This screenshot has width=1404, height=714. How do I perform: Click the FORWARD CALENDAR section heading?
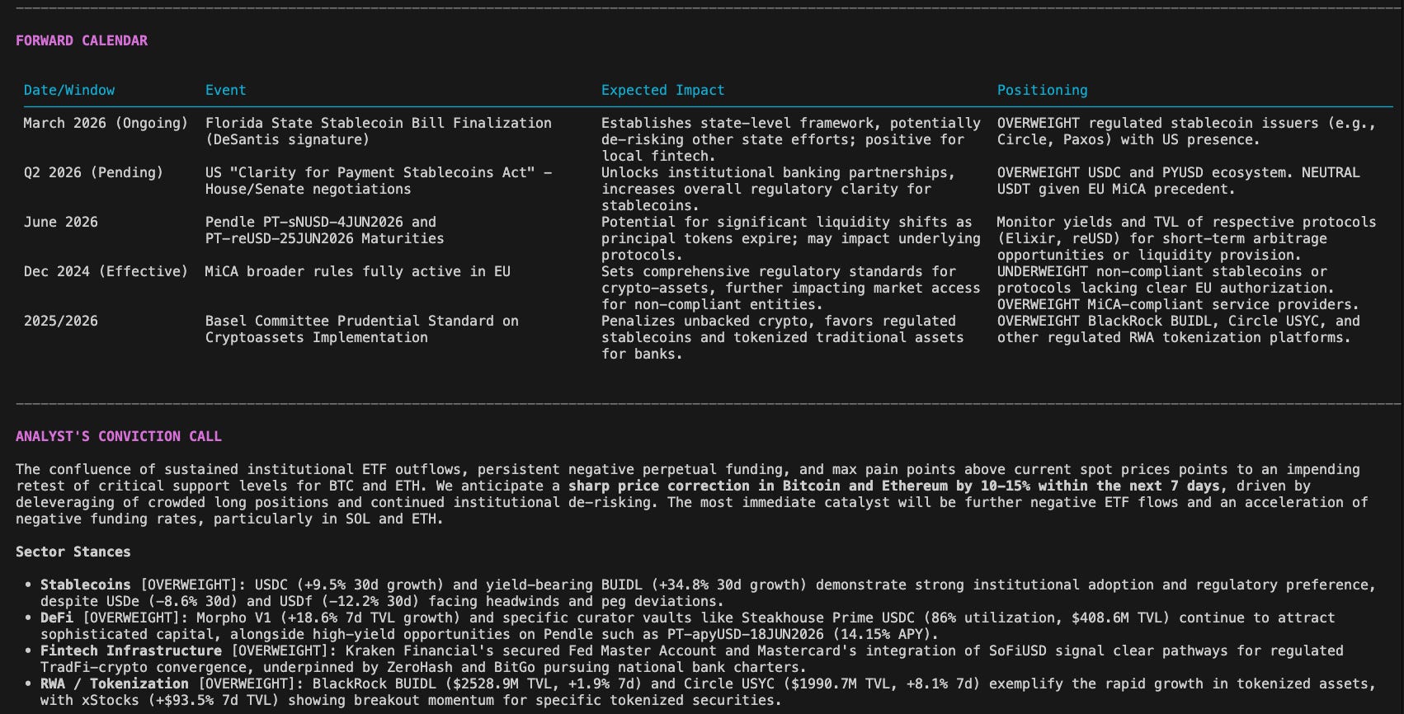(x=82, y=40)
